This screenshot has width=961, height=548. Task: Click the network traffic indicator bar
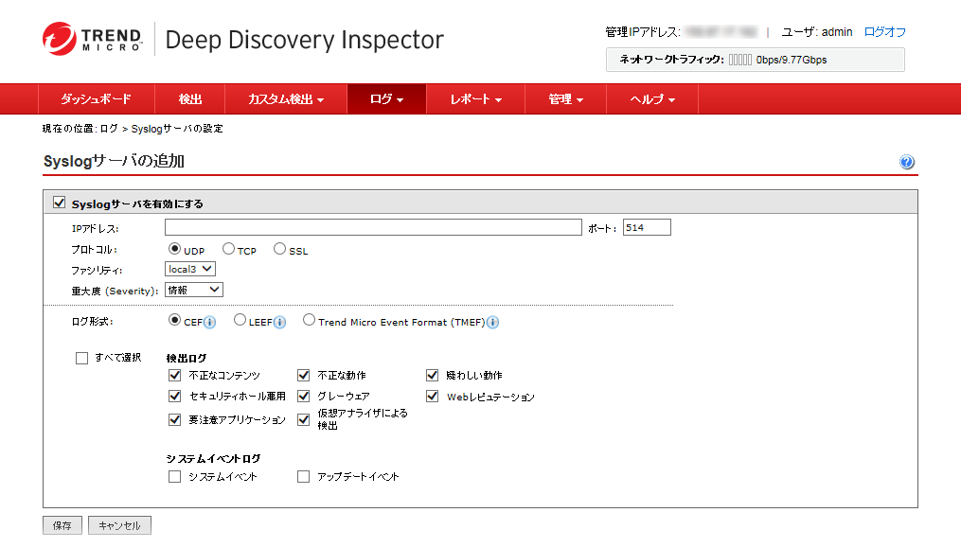point(739,60)
